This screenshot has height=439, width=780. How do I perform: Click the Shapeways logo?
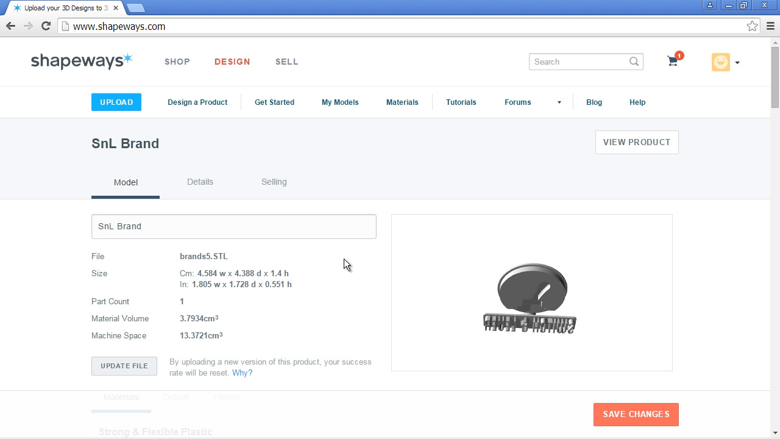pyautogui.click(x=82, y=61)
